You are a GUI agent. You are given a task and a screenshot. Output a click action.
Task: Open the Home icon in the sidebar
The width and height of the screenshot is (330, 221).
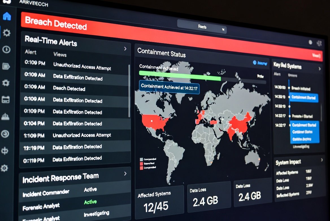pyautogui.click(x=7, y=16)
